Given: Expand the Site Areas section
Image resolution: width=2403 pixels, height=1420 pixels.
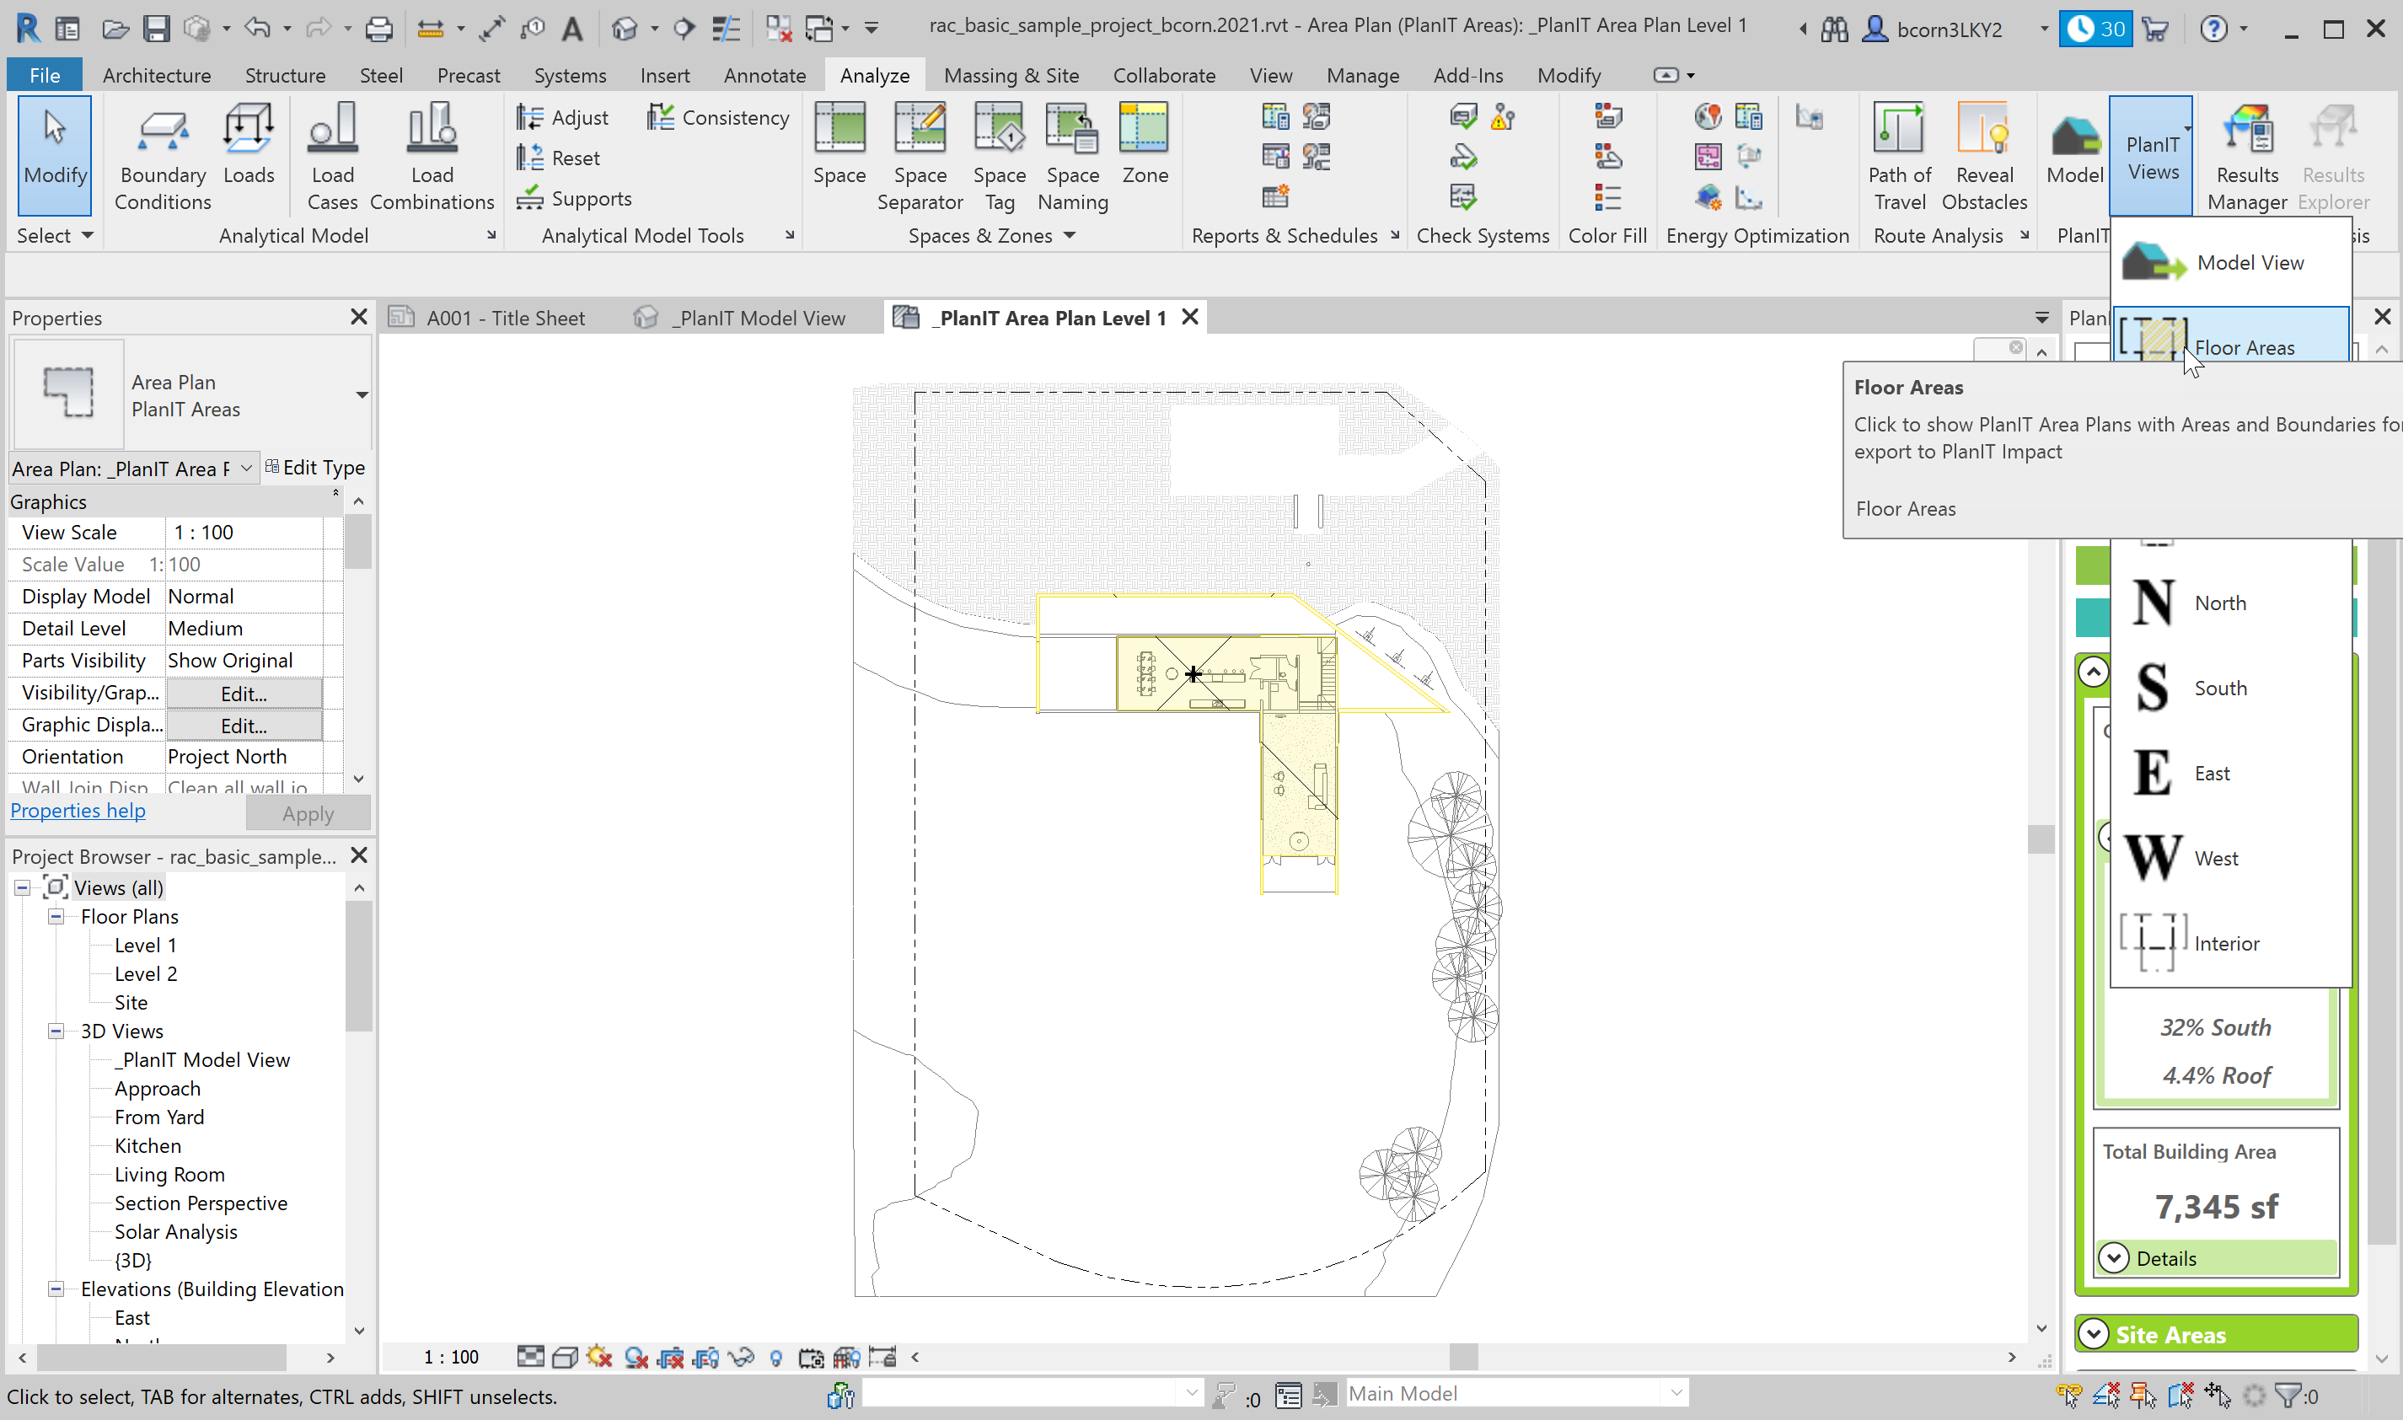Looking at the screenshot, I should click(x=2094, y=1333).
